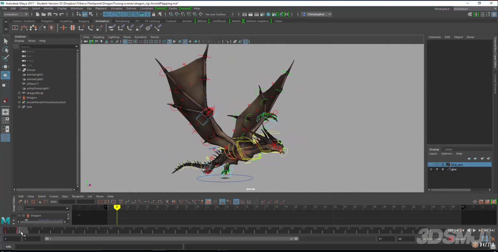Screen dimensions: 498x252
Task: Activate the Rotate tool in toolbox
Action: [x=5, y=75]
